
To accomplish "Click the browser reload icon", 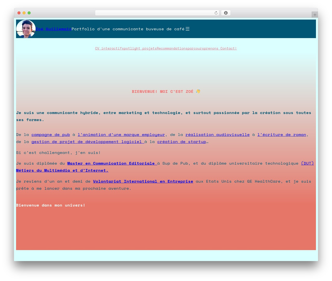I will click(216, 13).
